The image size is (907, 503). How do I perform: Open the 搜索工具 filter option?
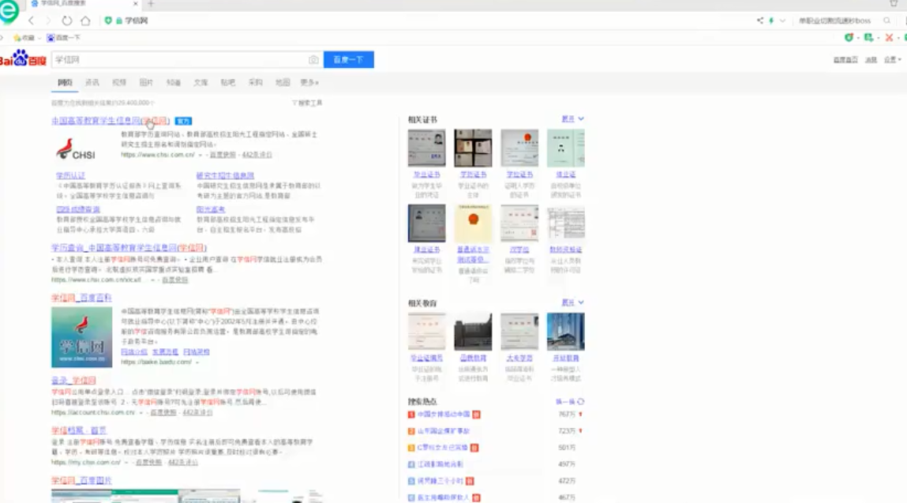click(x=307, y=103)
